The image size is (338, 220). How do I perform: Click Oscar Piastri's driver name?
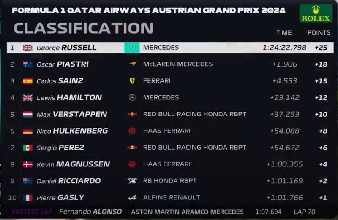[63, 64]
